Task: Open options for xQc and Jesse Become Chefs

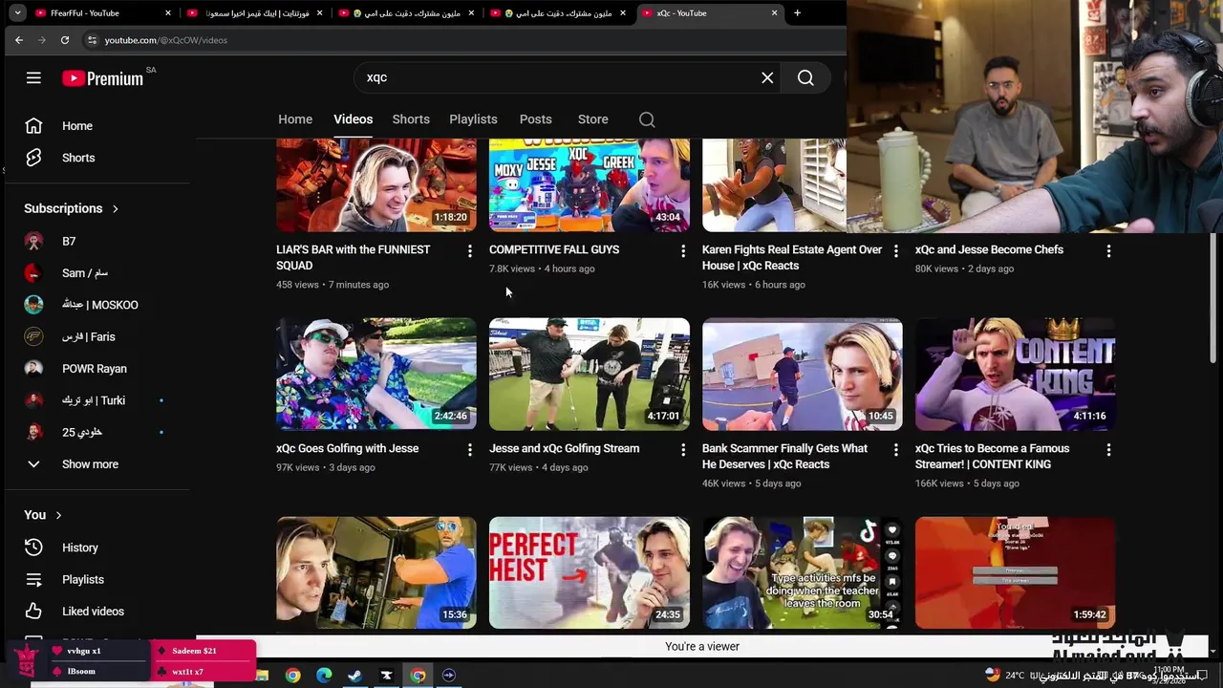Action: 1108,250
